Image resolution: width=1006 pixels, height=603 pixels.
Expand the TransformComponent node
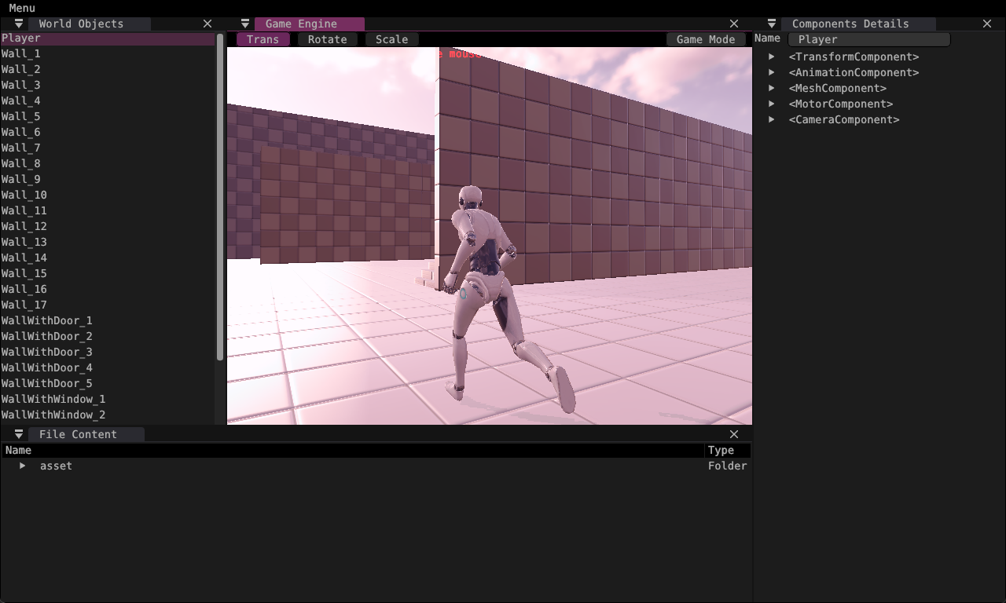click(x=772, y=57)
